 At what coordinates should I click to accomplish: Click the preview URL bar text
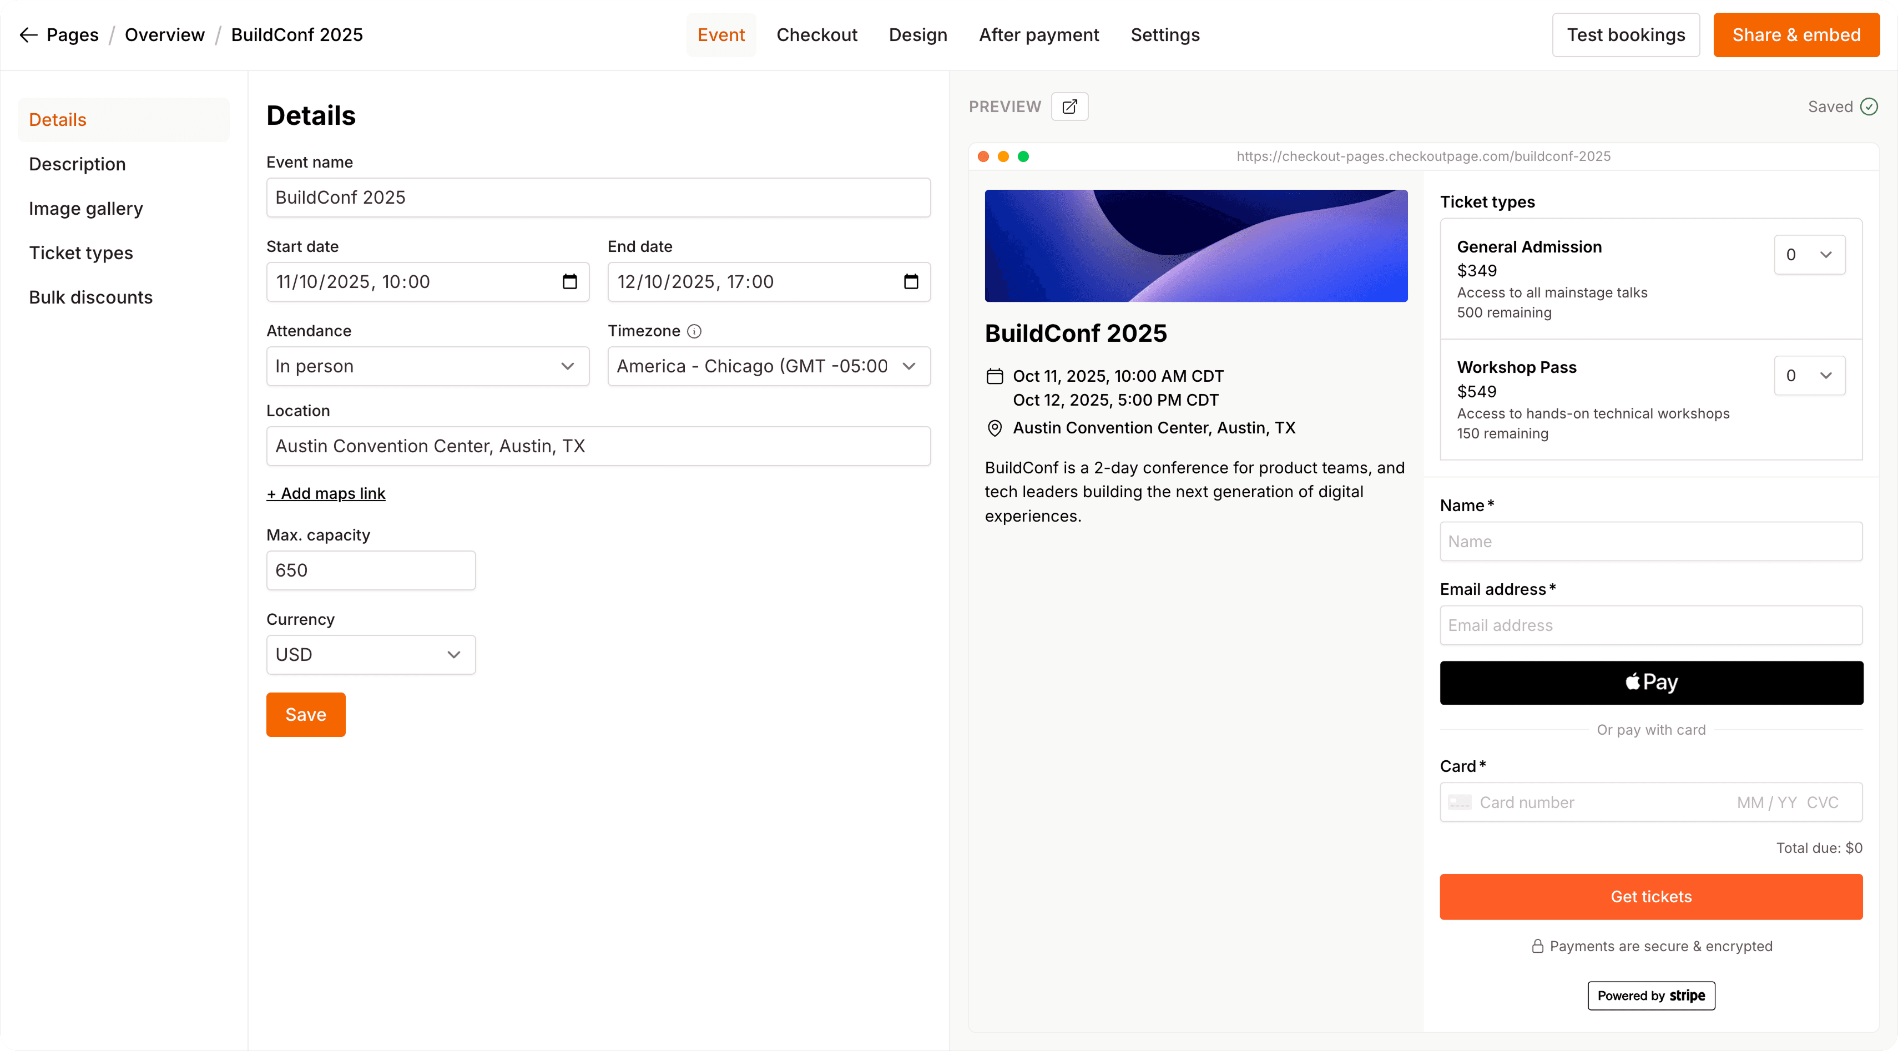pos(1423,156)
